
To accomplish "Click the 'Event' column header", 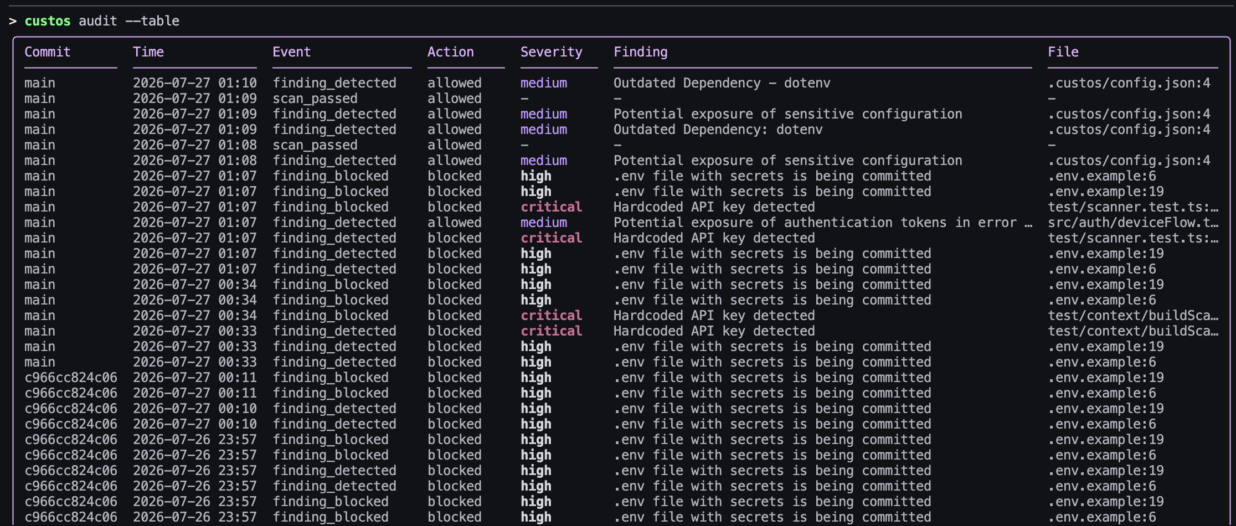I will 292,52.
